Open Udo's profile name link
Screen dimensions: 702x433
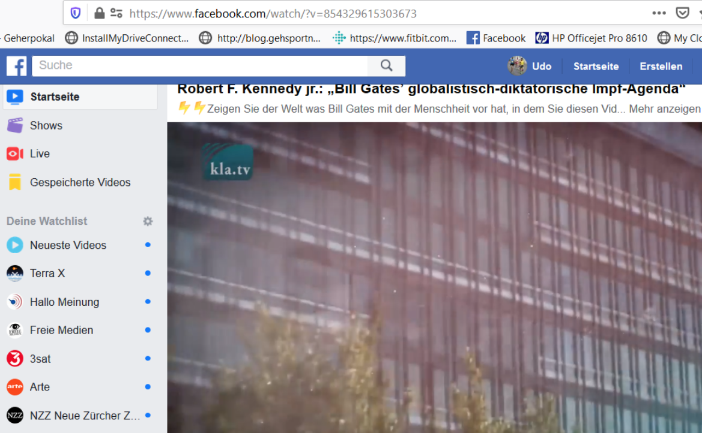pyautogui.click(x=541, y=66)
